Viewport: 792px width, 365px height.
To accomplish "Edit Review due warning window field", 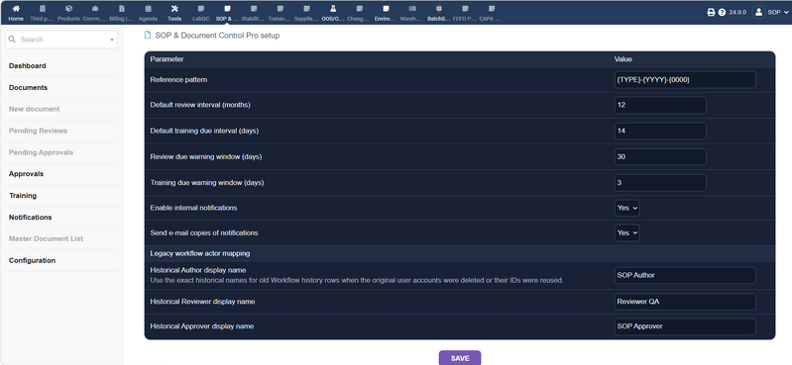I will pyautogui.click(x=660, y=157).
